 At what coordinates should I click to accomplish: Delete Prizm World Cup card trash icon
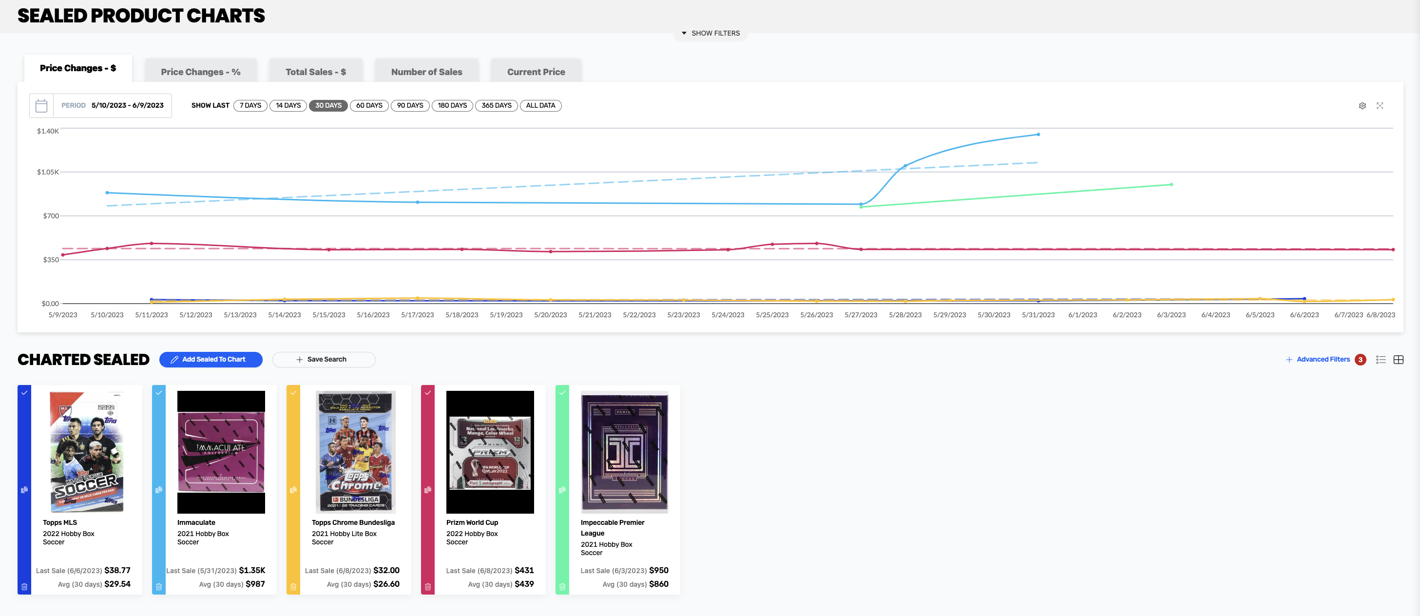(428, 587)
